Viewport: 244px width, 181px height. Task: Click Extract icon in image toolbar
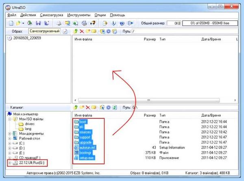tap(102, 31)
